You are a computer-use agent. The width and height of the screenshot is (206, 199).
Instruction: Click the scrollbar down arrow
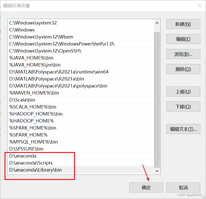[x=157, y=171]
